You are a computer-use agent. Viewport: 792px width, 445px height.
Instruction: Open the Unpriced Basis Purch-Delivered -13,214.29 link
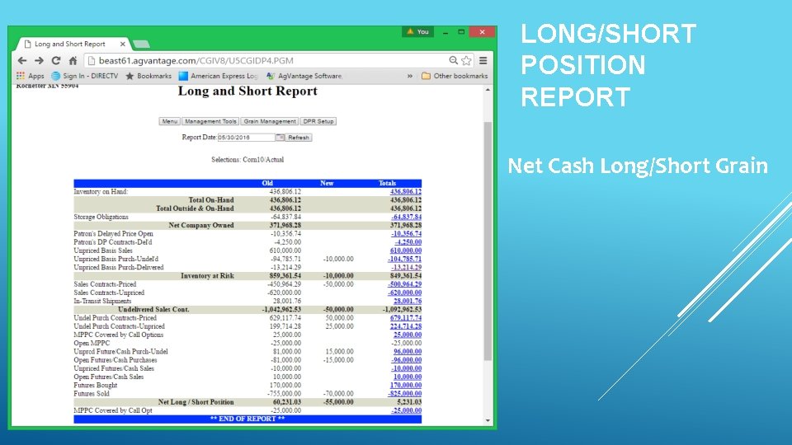click(407, 267)
